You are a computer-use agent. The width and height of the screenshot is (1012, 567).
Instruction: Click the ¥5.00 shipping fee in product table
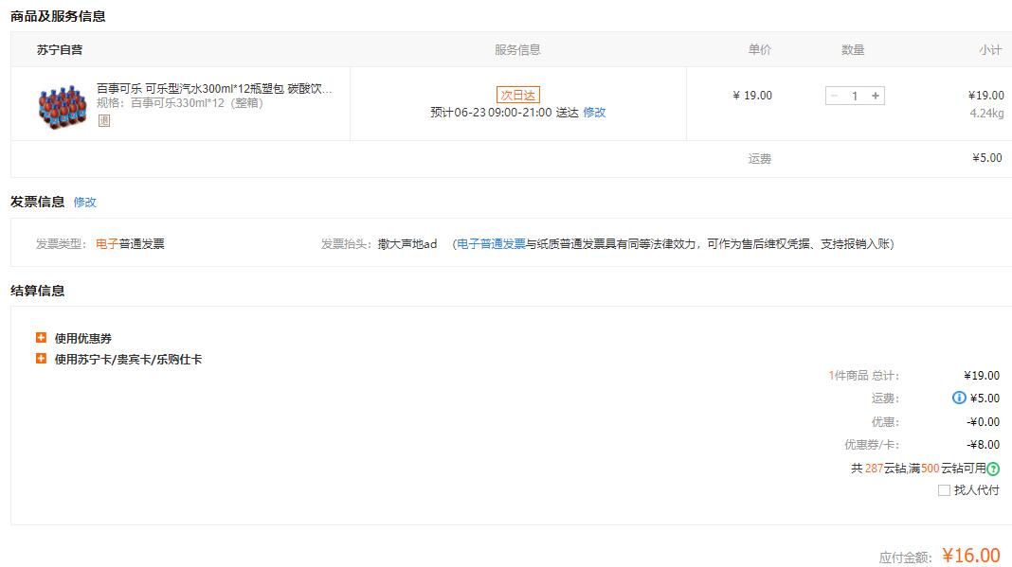(x=987, y=158)
